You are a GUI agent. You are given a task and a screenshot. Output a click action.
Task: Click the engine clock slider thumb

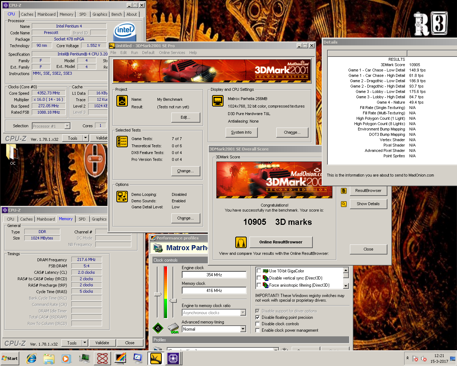point(158,294)
